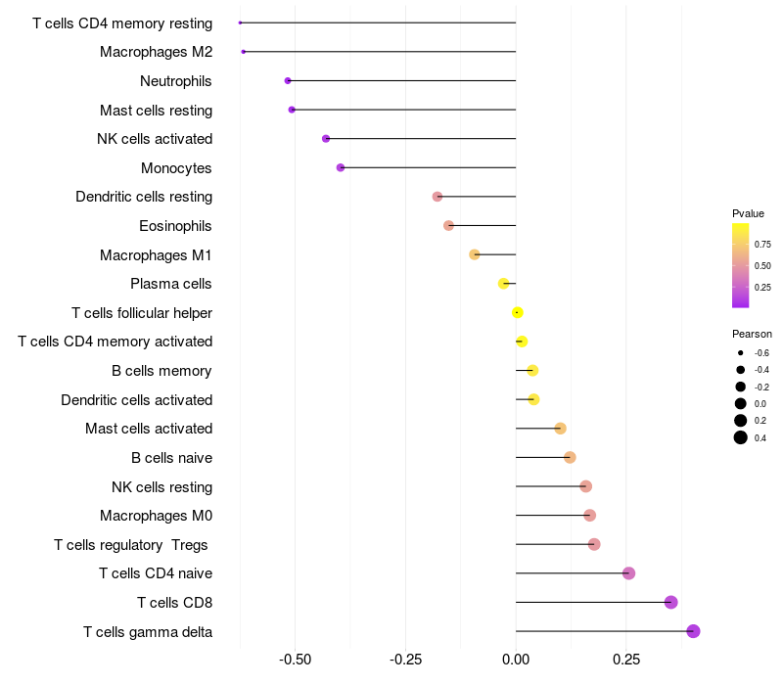Click the 0.4 Pearson legend circle
The height and width of the screenshot is (685, 783).
point(740,437)
